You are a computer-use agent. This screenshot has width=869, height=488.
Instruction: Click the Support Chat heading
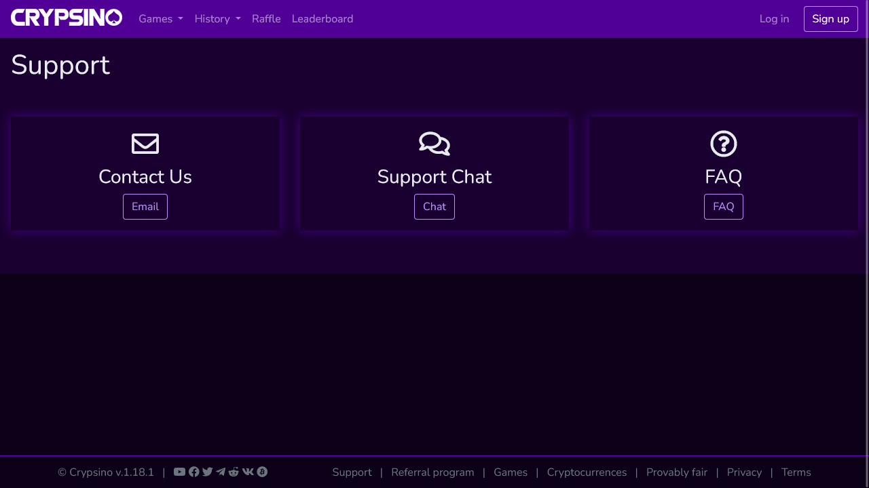[x=434, y=177]
